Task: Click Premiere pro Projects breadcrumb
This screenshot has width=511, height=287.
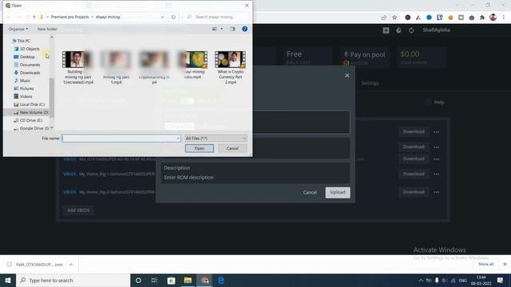Action: pos(69,17)
